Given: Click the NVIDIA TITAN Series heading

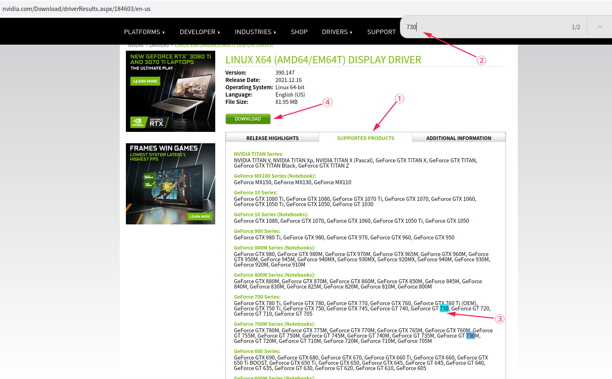Looking at the screenshot, I should pos(258,154).
